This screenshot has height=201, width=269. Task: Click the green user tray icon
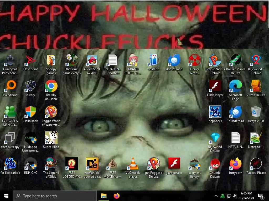(x=223, y=196)
